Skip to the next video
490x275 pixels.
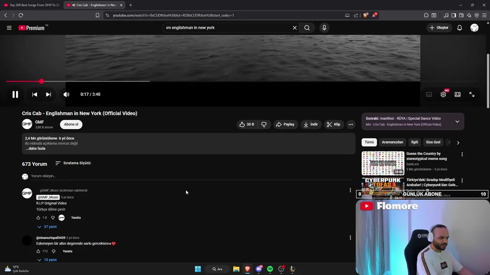[x=48, y=94]
